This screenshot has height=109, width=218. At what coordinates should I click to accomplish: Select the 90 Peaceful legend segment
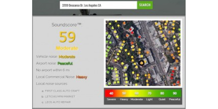click(175, 93)
